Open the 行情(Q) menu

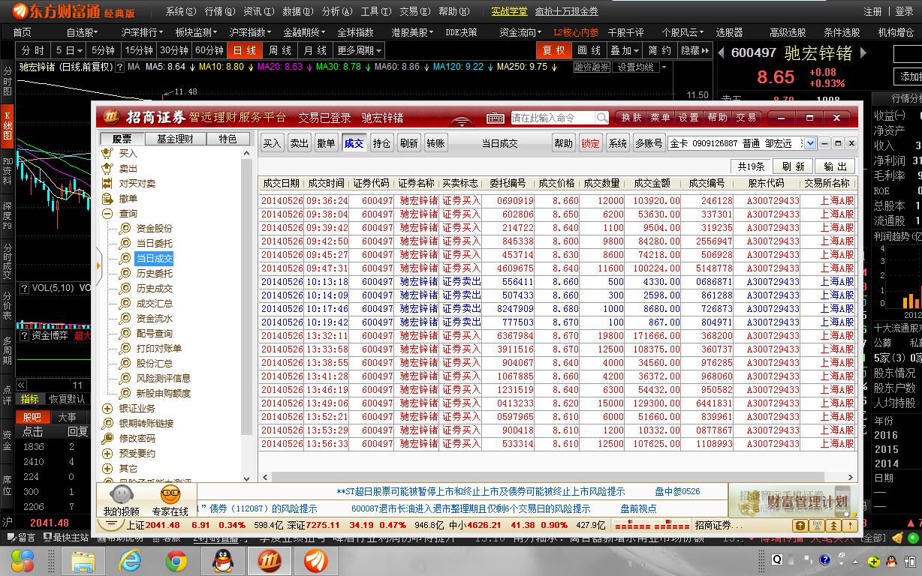click(220, 11)
